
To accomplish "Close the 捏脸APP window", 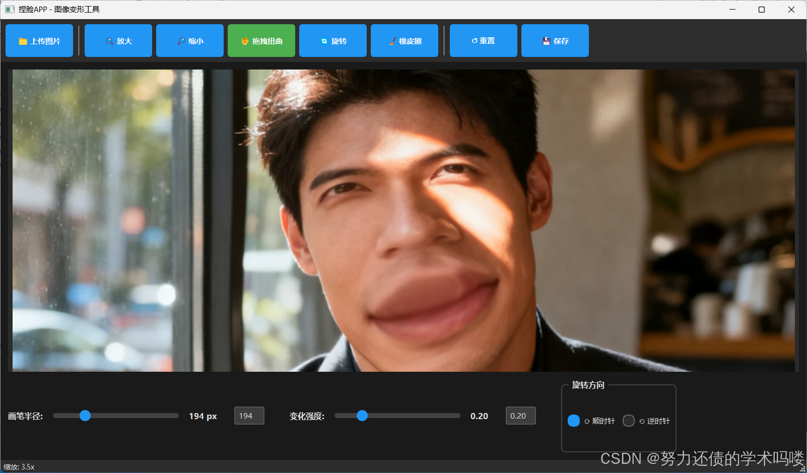I will click(x=791, y=9).
